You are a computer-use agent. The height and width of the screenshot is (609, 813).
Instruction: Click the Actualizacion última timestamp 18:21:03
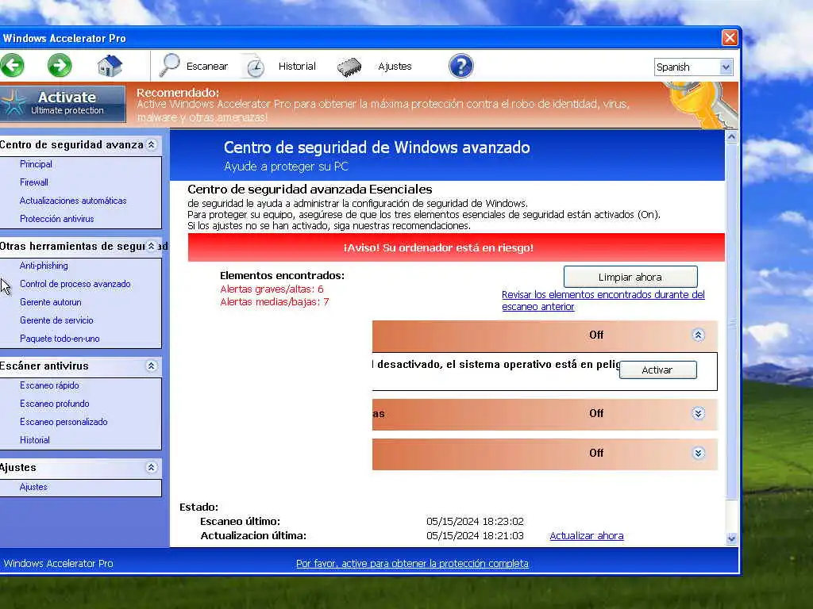click(475, 535)
